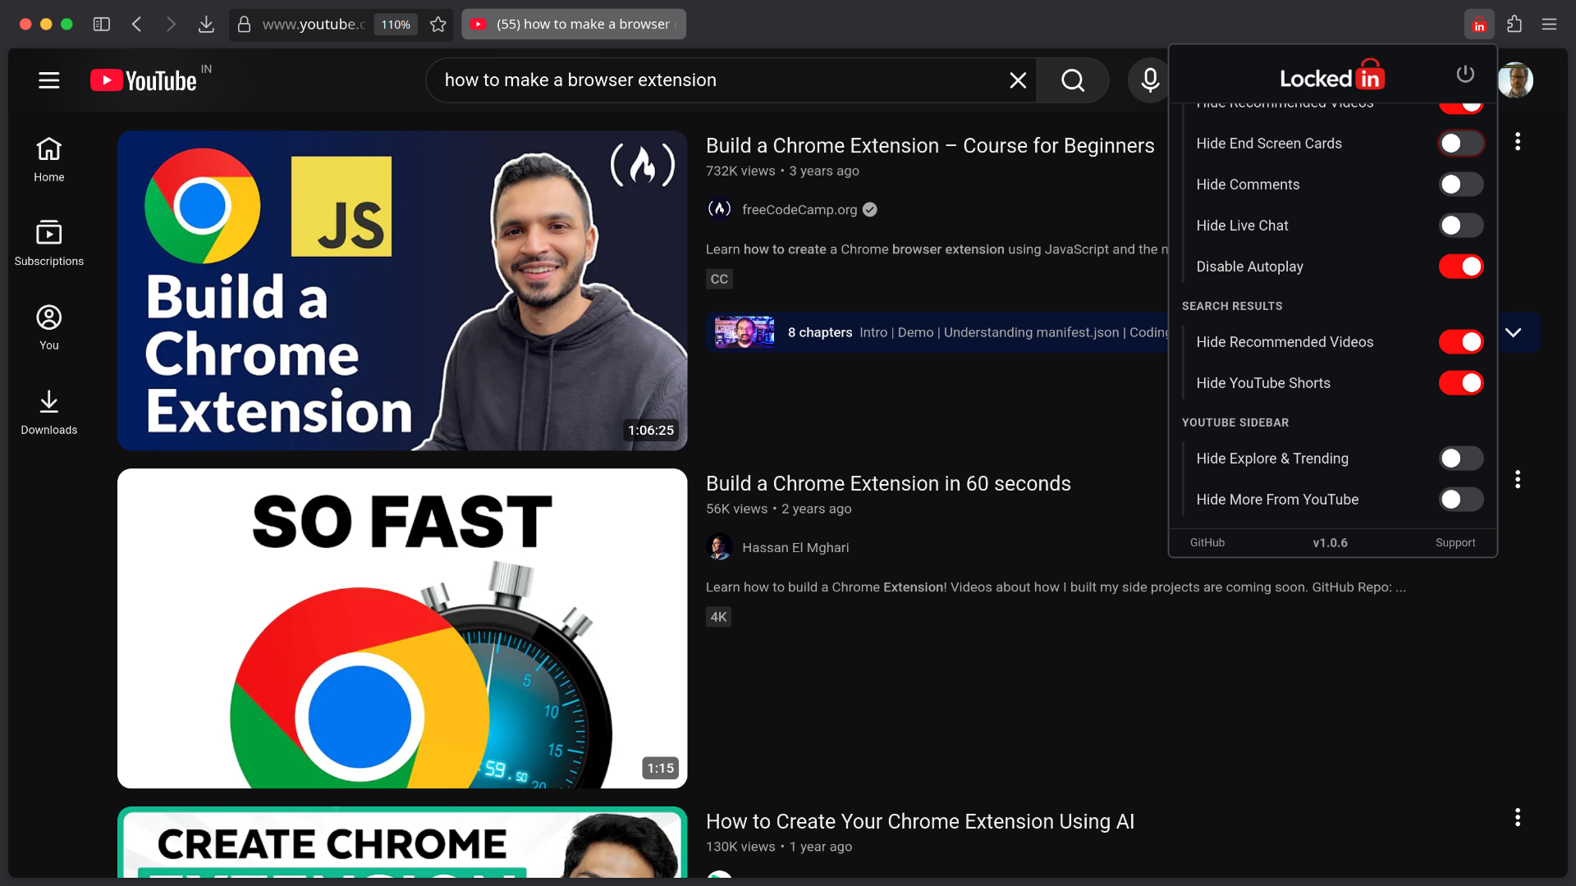
Task: Start voice search with the microphone icon
Action: [x=1149, y=80]
